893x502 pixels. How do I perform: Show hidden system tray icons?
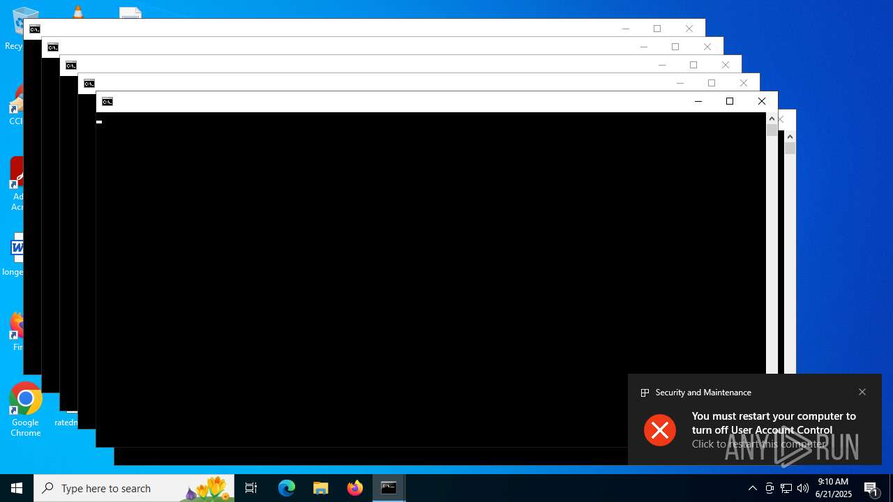tap(753, 488)
